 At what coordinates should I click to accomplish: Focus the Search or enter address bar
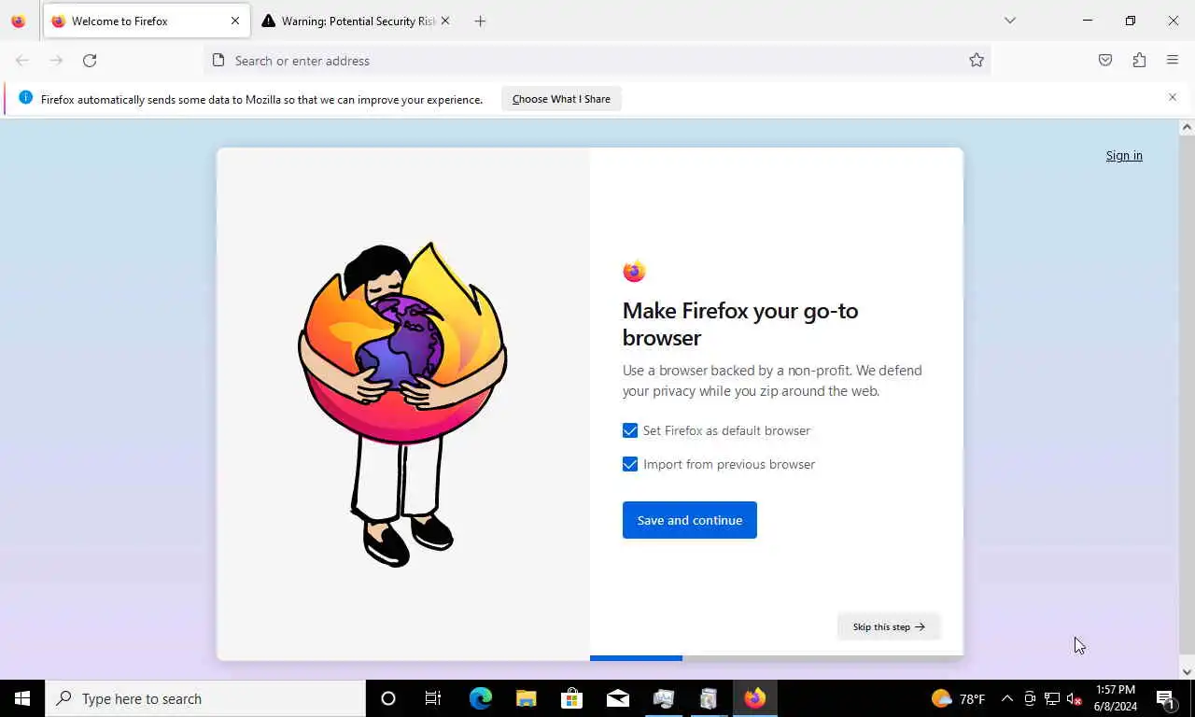tap(597, 61)
